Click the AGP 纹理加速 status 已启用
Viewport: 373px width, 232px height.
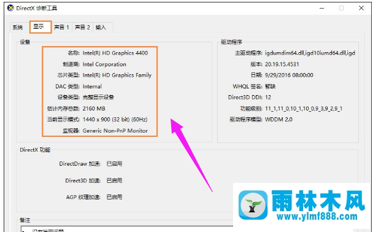(x=114, y=197)
